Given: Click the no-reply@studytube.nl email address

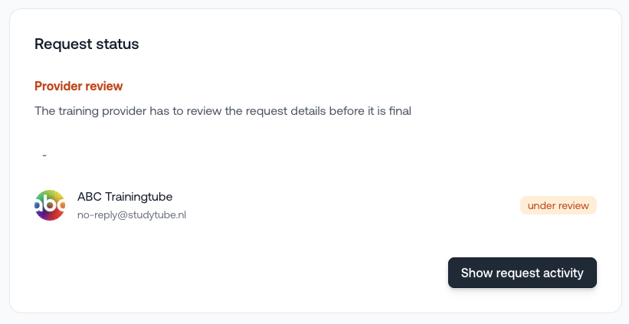Looking at the screenshot, I should [132, 214].
